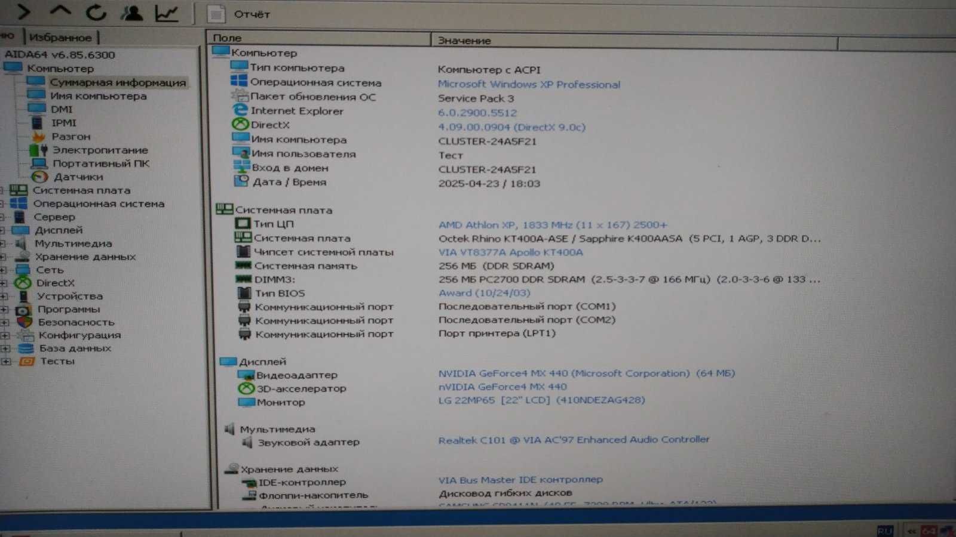Open the VIA VT8377A Apollo KT400A link

pos(511,252)
